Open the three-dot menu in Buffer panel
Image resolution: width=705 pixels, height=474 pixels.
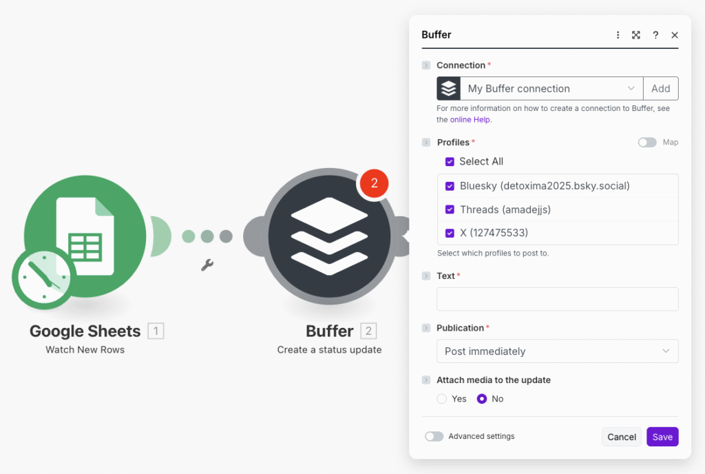point(618,35)
